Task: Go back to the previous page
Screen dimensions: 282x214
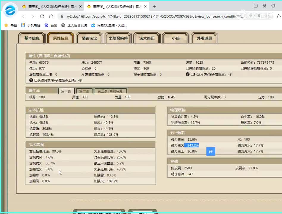Action: tap(23, 16)
